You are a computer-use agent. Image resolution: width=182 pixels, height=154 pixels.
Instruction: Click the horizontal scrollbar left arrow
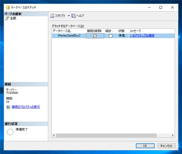pos(54,135)
